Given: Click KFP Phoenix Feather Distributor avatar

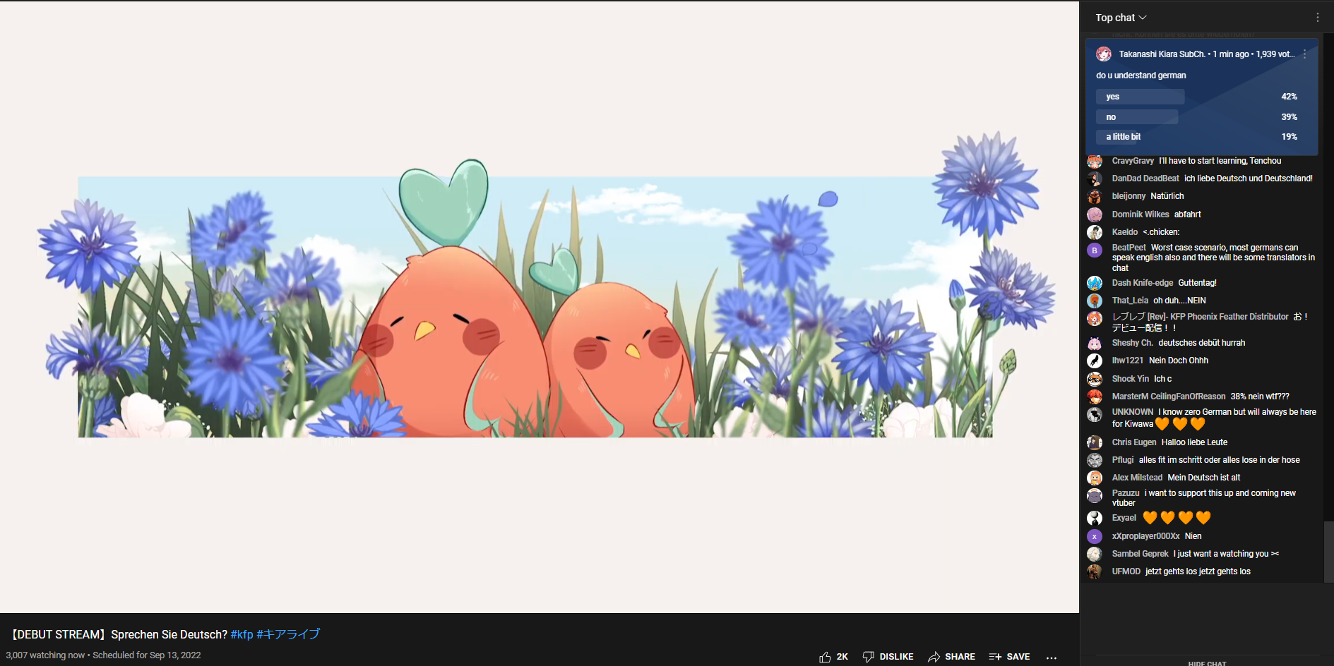Looking at the screenshot, I should [x=1095, y=319].
